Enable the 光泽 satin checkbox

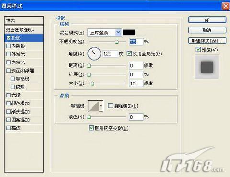pos(9,95)
